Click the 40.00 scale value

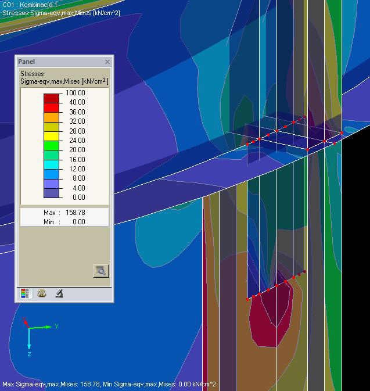point(77,102)
